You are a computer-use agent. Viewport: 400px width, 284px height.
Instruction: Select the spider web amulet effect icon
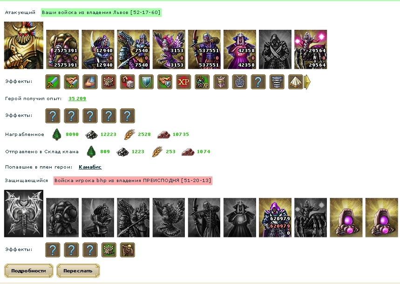239,82
